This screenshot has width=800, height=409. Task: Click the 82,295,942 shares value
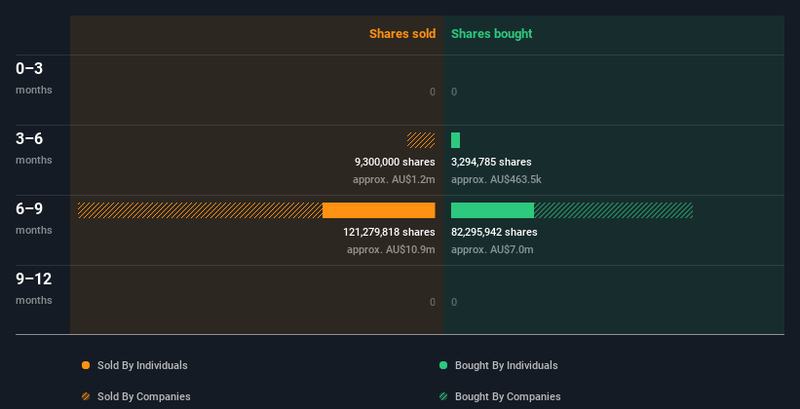pos(494,232)
